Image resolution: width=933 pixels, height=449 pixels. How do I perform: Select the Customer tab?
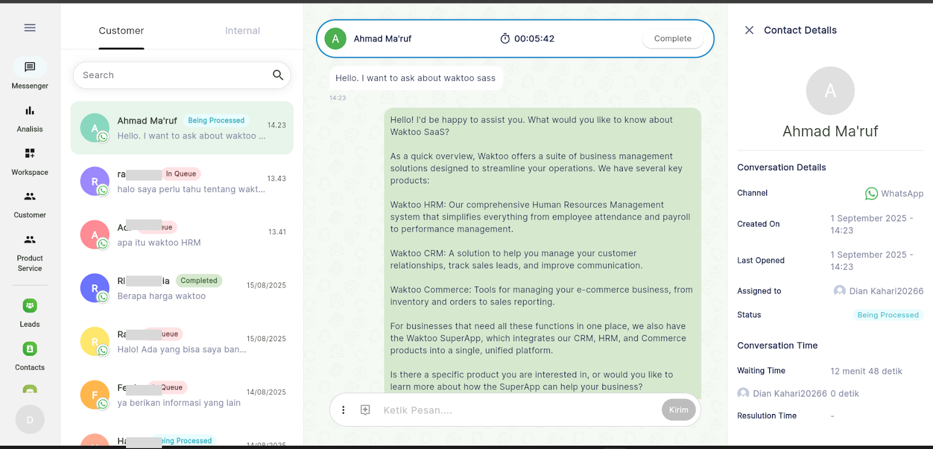tap(121, 31)
